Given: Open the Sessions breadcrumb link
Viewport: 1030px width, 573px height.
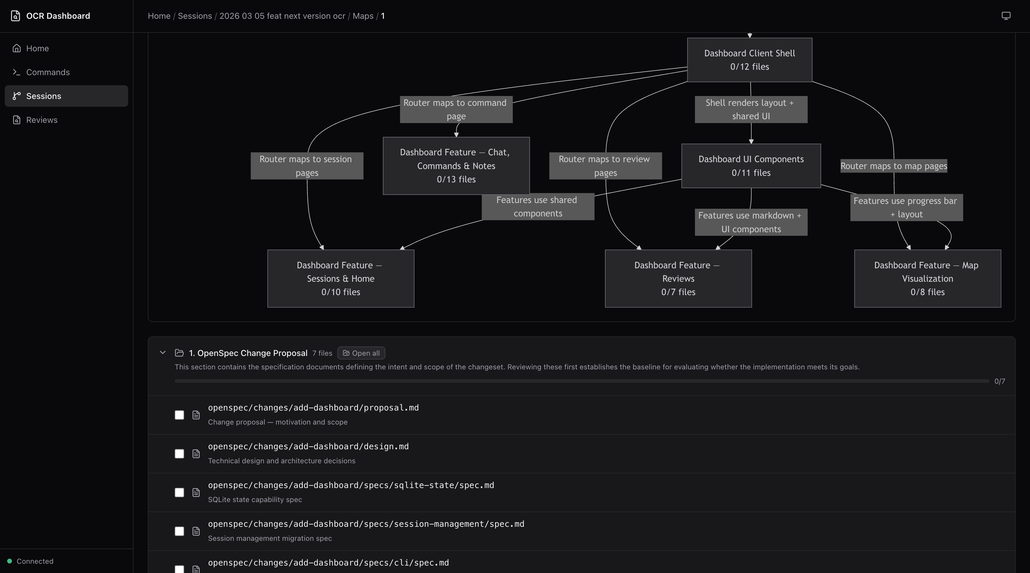Looking at the screenshot, I should pos(195,16).
